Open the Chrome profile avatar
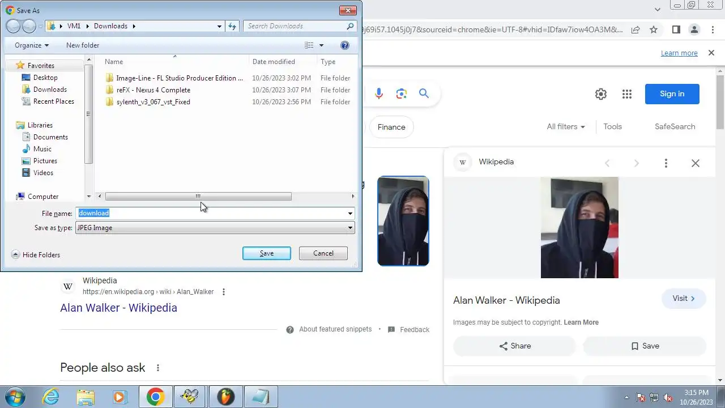This screenshot has height=408, width=725. click(x=694, y=29)
